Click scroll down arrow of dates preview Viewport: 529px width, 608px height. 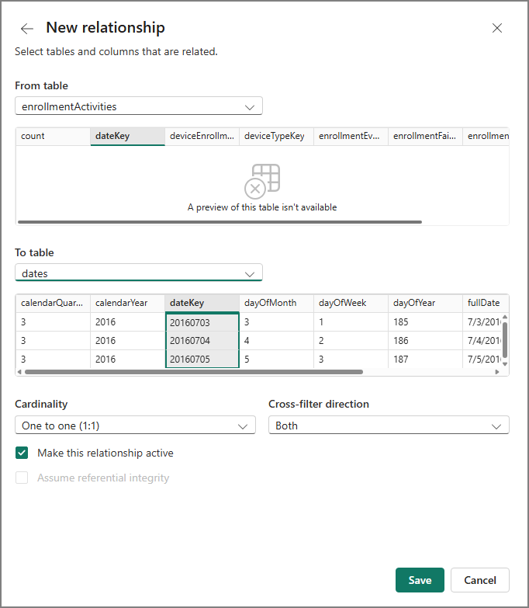tap(505, 364)
